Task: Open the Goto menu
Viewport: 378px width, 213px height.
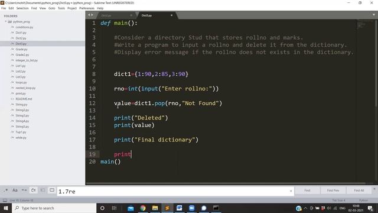Action: (x=52, y=8)
